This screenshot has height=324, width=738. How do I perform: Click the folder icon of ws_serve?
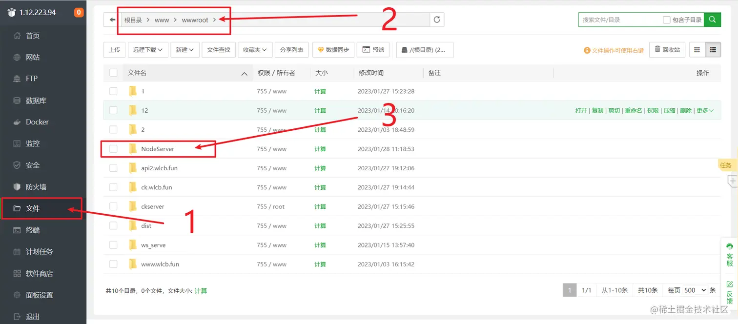[133, 245]
